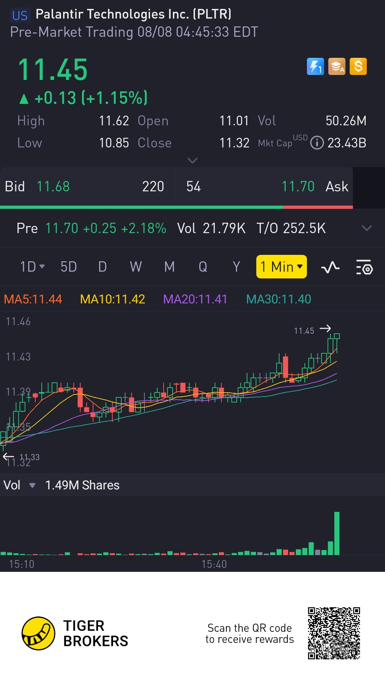Tap the blue lightning quick-trade icon
The height and width of the screenshot is (695, 385).
click(x=315, y=66)
